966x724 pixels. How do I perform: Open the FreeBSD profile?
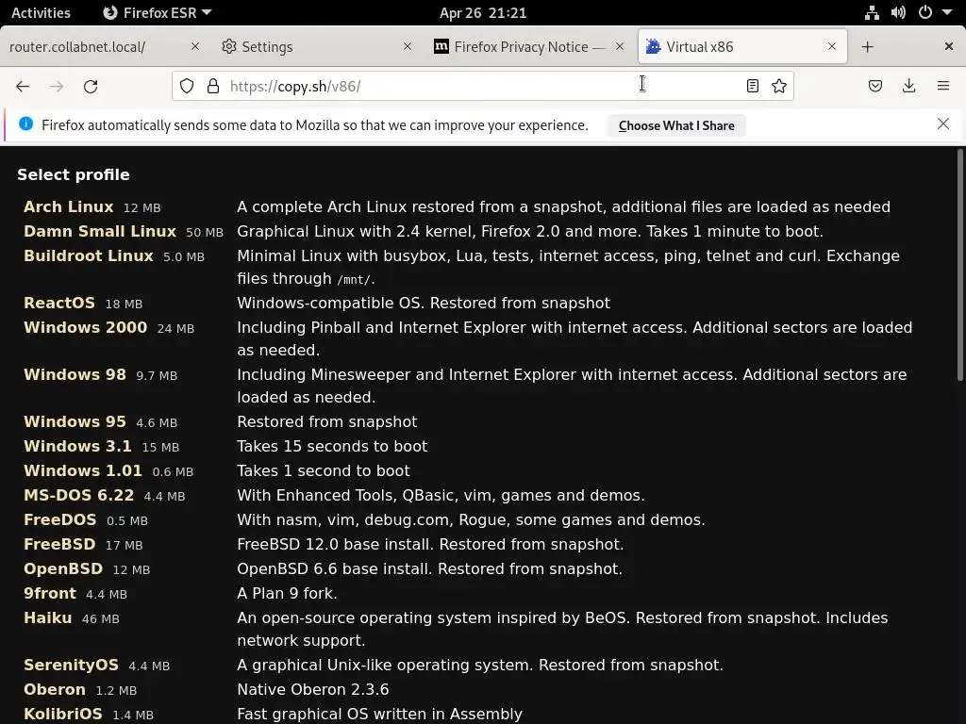click(59, 544)
